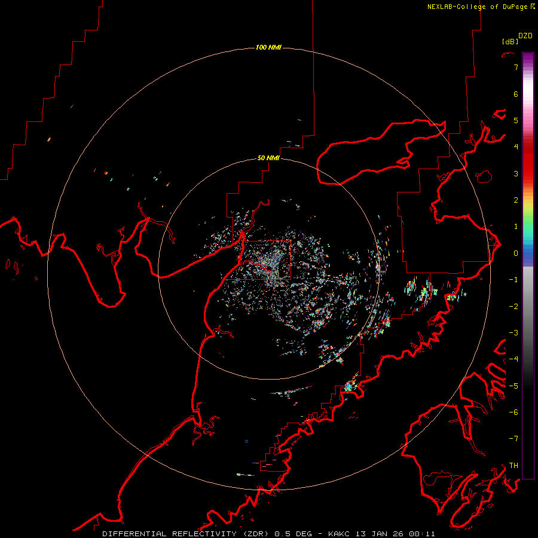538x538 pixels.
Task: Click the 2 value on the color scale
Action: (516, 200)
